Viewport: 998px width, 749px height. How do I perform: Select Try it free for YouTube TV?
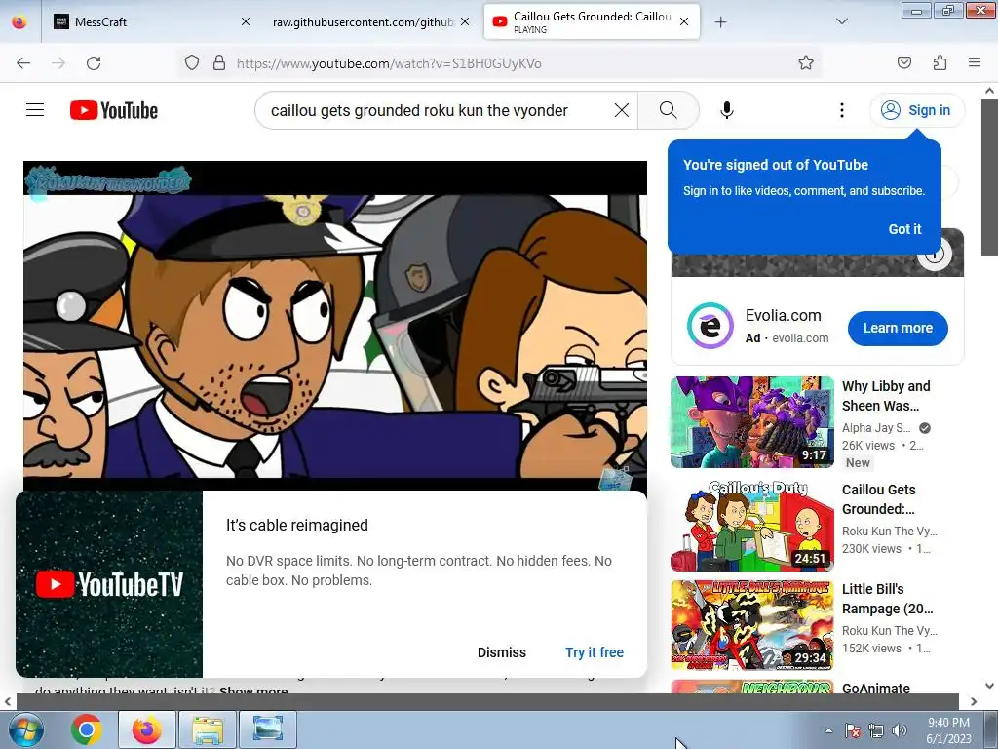click(595, 652)
